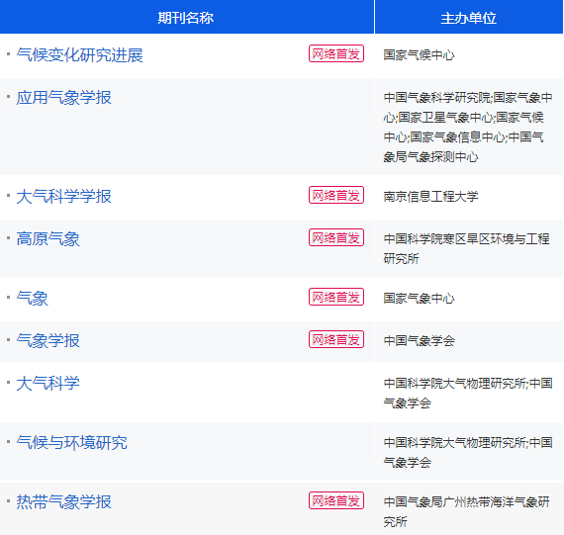Open the journal 气象学报
The height and width of the screenshot is (535, 564).
coord(47,341)
